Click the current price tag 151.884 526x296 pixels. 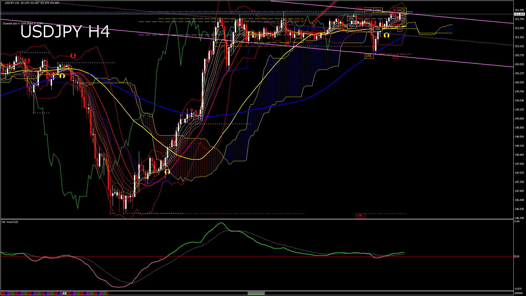[519, 14]
